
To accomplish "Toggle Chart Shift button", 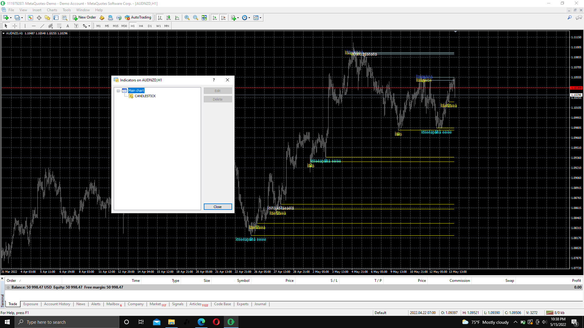I will coord(223,18).
